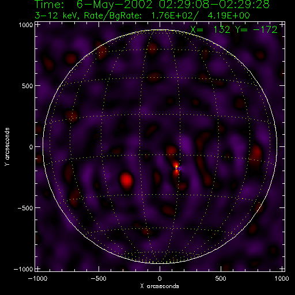295x295 pixels.
Task: Click the 1000 tick label on Y axis
Action: (x=26, y=25)
